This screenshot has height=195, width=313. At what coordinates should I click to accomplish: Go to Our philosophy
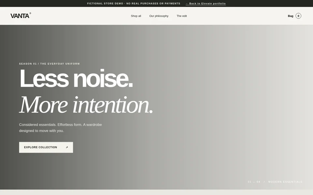pos(159,16)
